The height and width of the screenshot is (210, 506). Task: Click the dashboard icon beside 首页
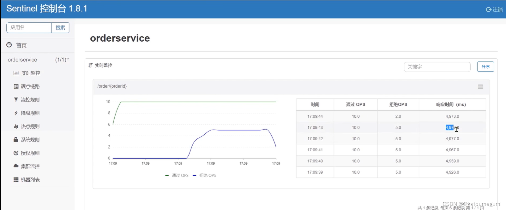tap(9, 45)
